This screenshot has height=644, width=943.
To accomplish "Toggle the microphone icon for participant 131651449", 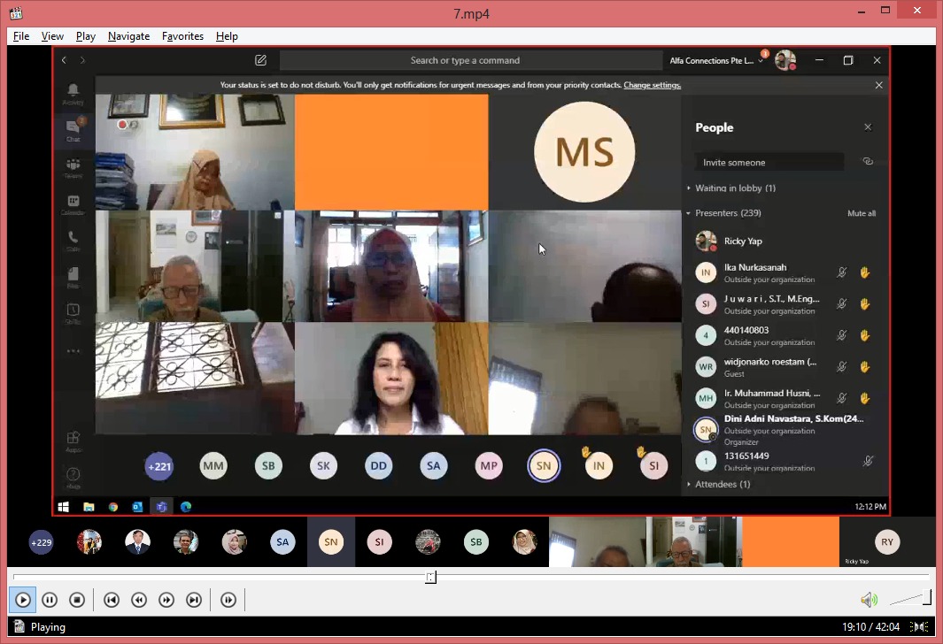I will [x=868, y=461].
